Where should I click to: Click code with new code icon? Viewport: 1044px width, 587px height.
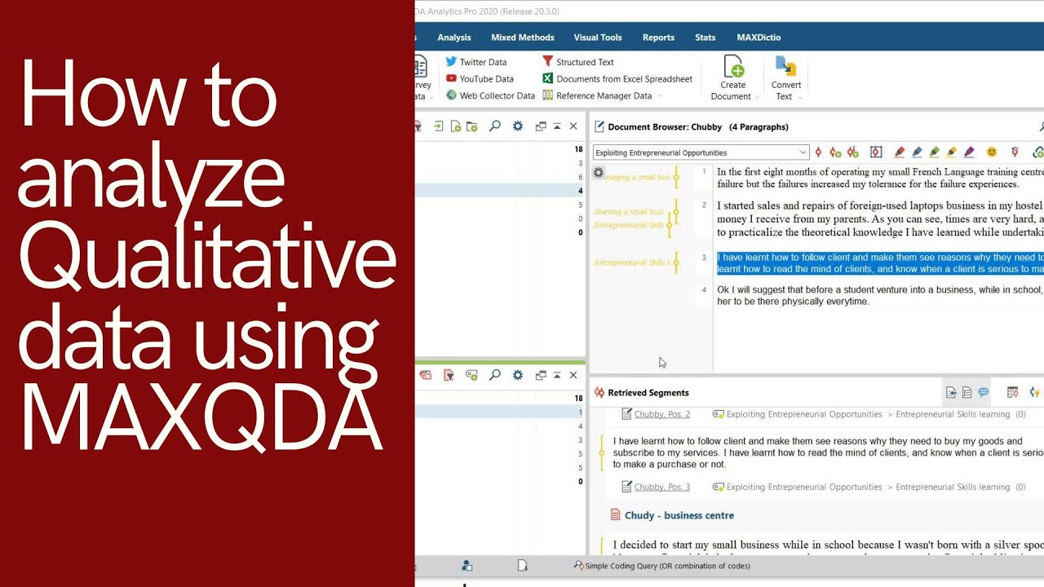pos(835,152)
